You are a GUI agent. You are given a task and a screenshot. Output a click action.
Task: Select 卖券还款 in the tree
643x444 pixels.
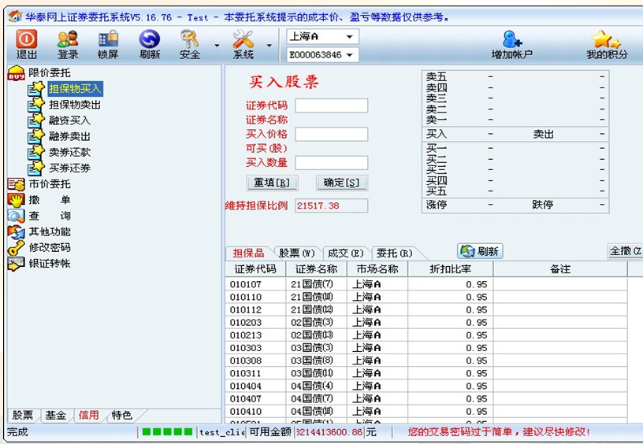pos(69,152)
